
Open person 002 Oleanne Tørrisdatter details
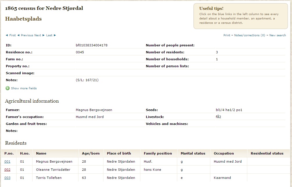click(7, 170)
